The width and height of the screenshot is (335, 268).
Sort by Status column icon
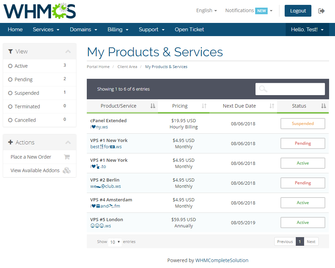324,106
